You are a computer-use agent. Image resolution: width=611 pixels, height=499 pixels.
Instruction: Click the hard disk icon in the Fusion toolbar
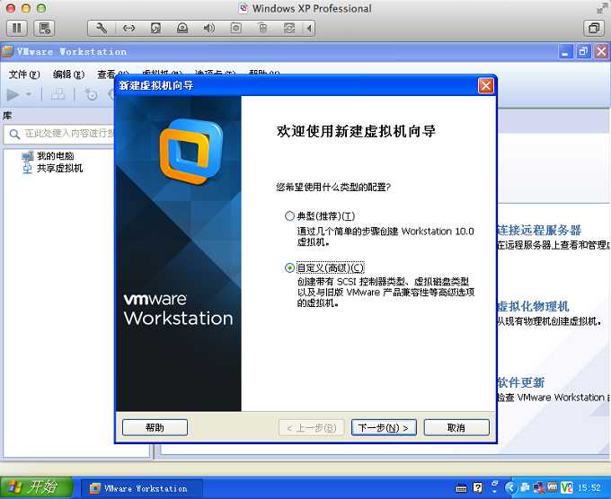[x=155, y=28]
